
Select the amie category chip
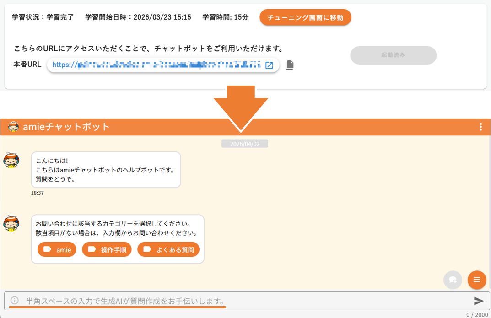tap(57, 249)
